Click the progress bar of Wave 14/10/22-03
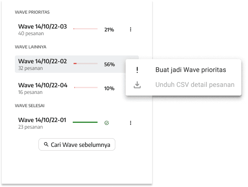Image resolution: width=248 pixels, height=187 pixels. point(85,29)
